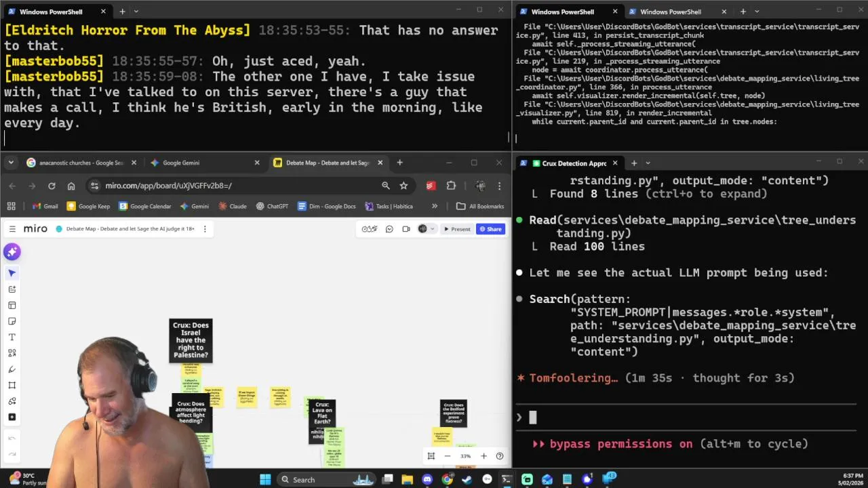Open Google Calendar bookmark
Screen dimensions: 868x488
145,206
